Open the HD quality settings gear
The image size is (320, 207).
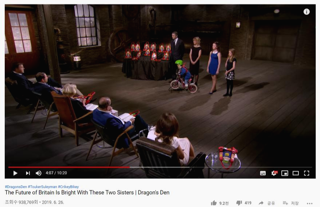tap(274, 173)
